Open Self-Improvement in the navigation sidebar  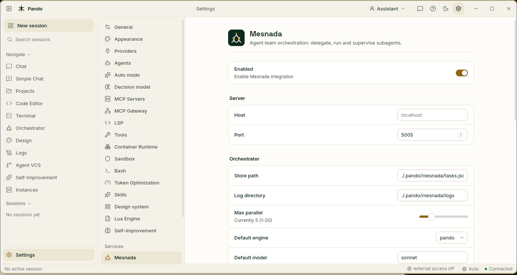click(x=49, y=177)
